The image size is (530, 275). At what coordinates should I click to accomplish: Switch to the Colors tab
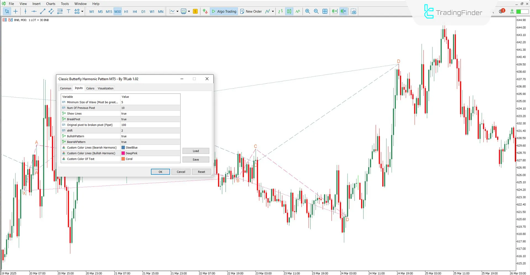[x=90, y=88]
